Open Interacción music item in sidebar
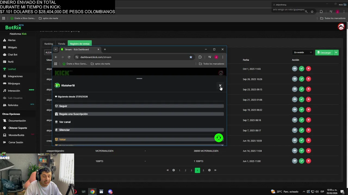This screenshot has width=348, height=195. [x=14, y=91]
